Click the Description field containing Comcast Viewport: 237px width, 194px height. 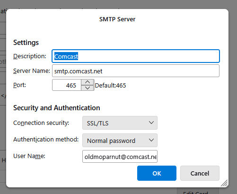click(x=136, y=56)
